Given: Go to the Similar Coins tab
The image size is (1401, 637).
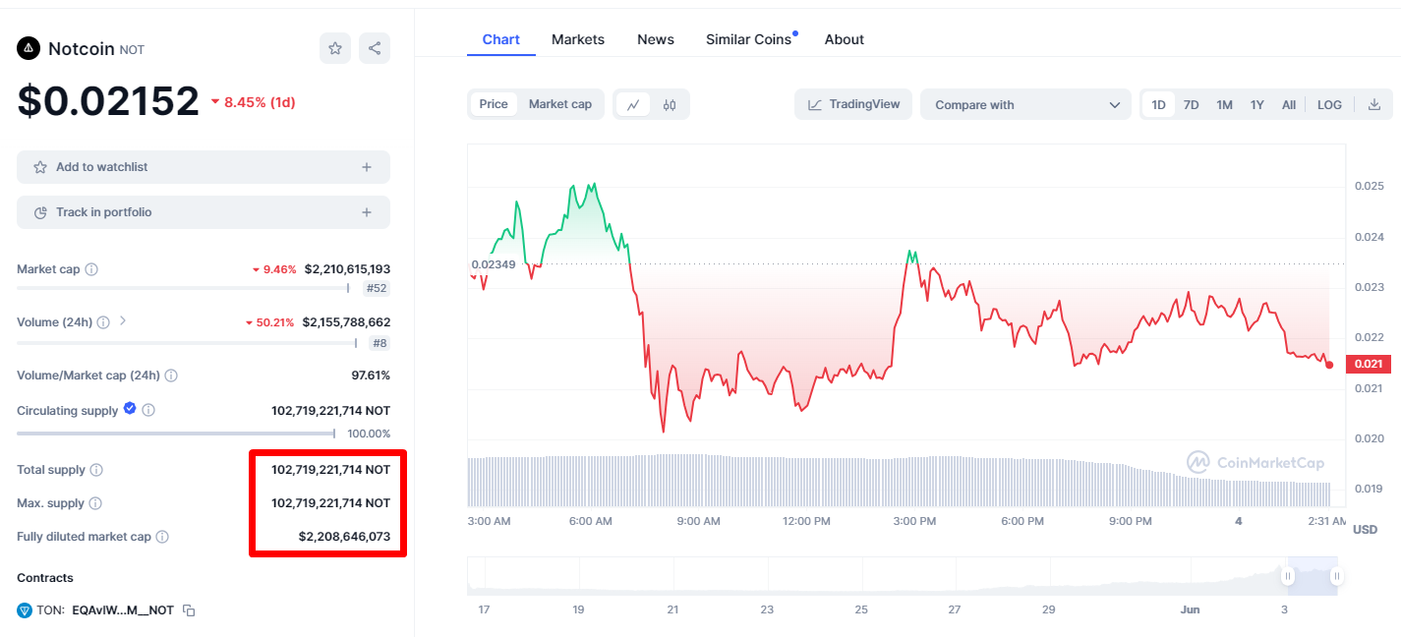Looking at the screenshot, I should coord(748,39).
